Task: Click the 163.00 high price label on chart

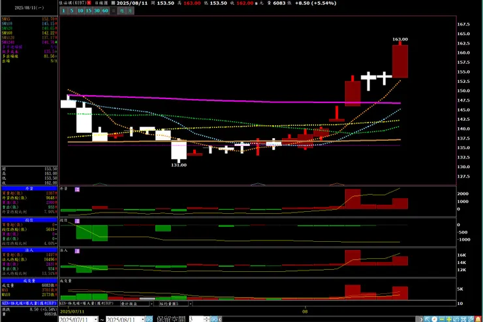Action: (400, 39)
